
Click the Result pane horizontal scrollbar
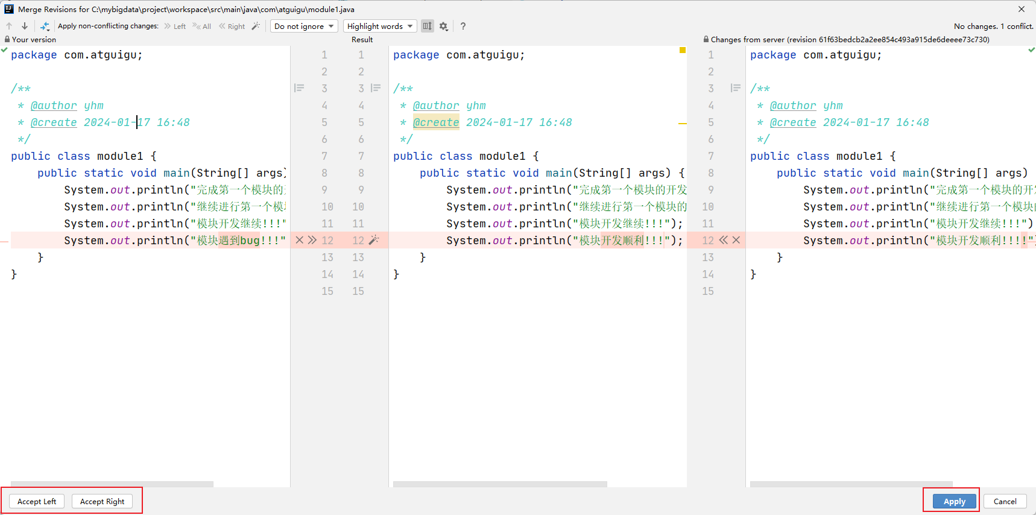tap(499, 484)
